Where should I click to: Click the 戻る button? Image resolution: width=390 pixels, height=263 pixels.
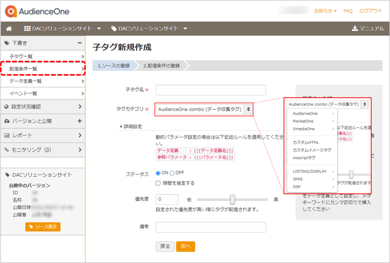(x=165, y=247)
